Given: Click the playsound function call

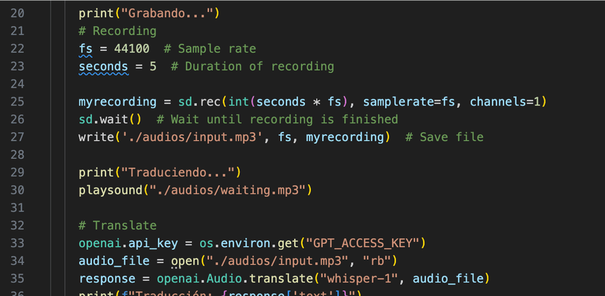Looking at the screenshot, I should point(110,190).
